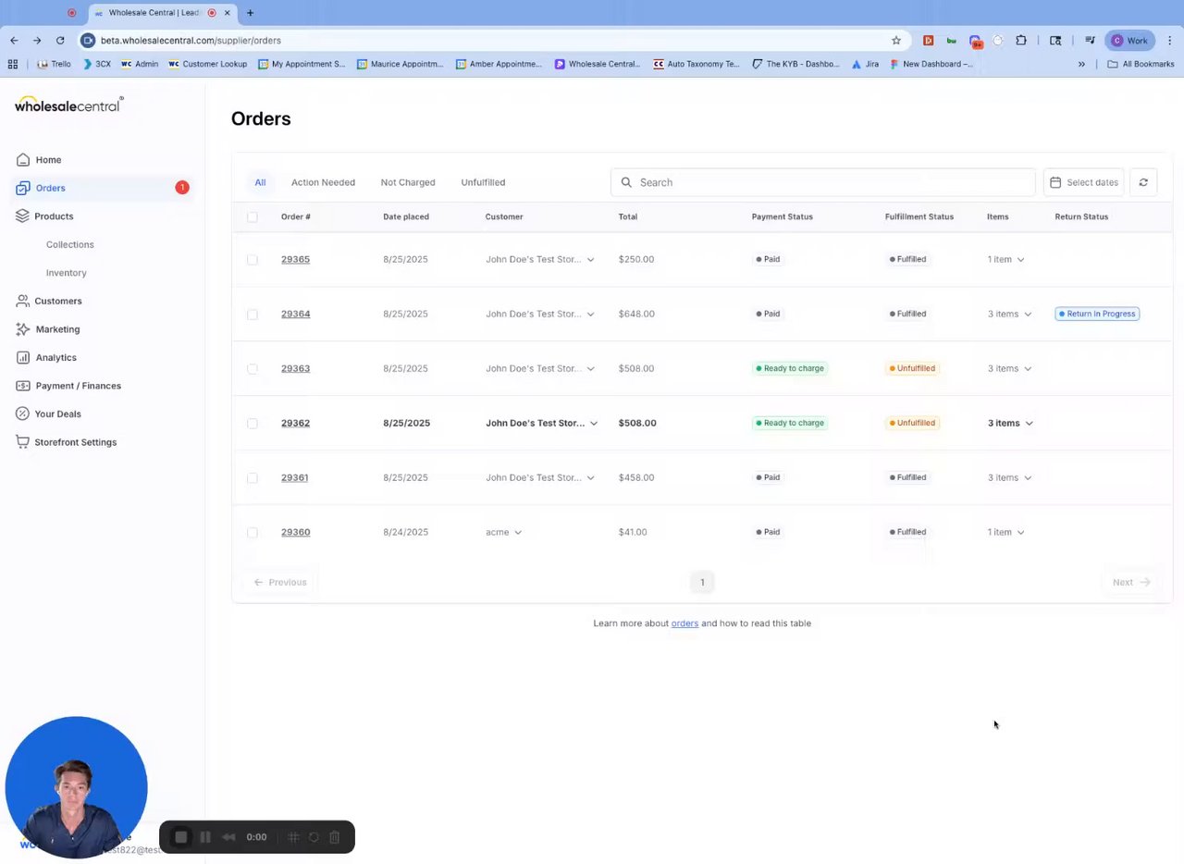Switch to the Action Needed tab
Image resolution: width=1184 pixels, height=864 pixels.
(323, 182)
